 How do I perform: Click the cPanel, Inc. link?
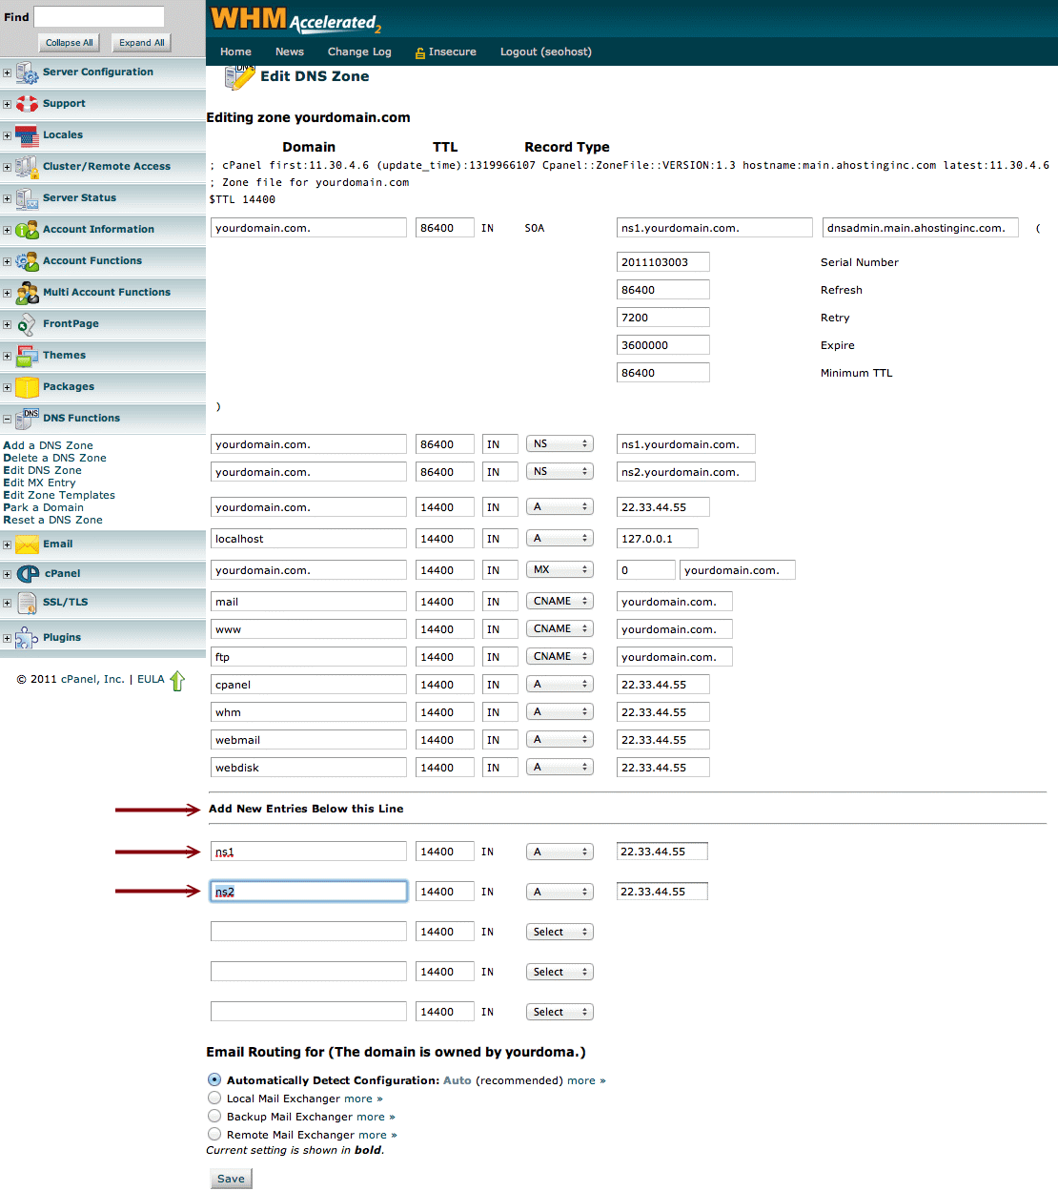click(x=92, y=679)
